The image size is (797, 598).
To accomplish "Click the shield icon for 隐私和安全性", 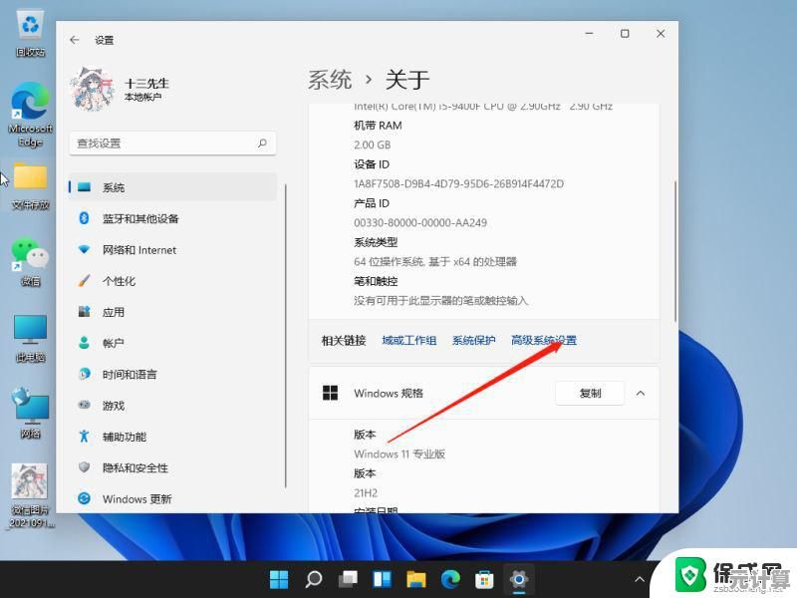I will (x=84, y=467).
